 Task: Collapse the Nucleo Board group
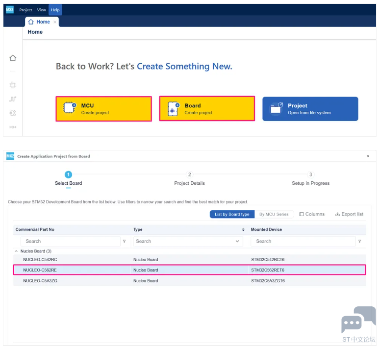(x=16, y=251)
